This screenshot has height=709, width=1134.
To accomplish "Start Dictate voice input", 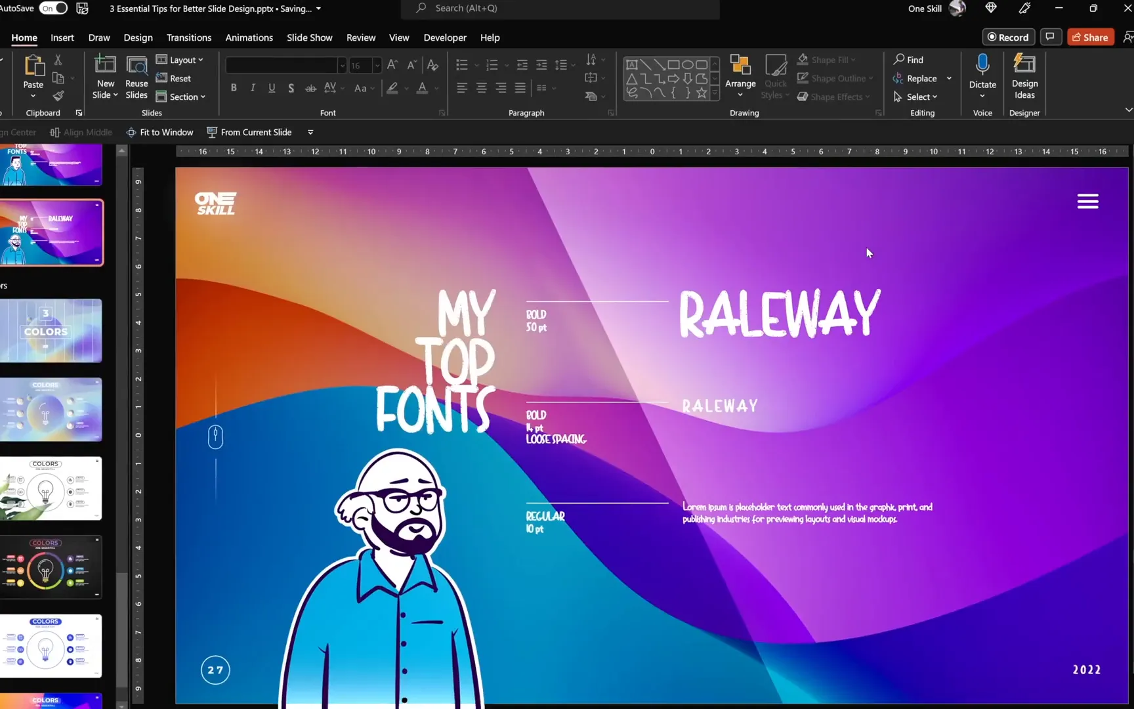I will 982,67.
